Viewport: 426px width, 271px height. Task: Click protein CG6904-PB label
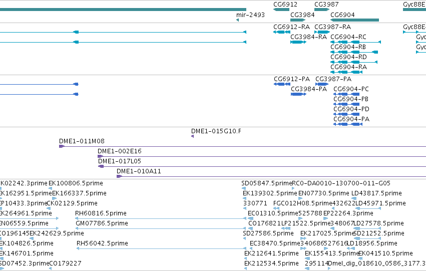tap(351, 99)
